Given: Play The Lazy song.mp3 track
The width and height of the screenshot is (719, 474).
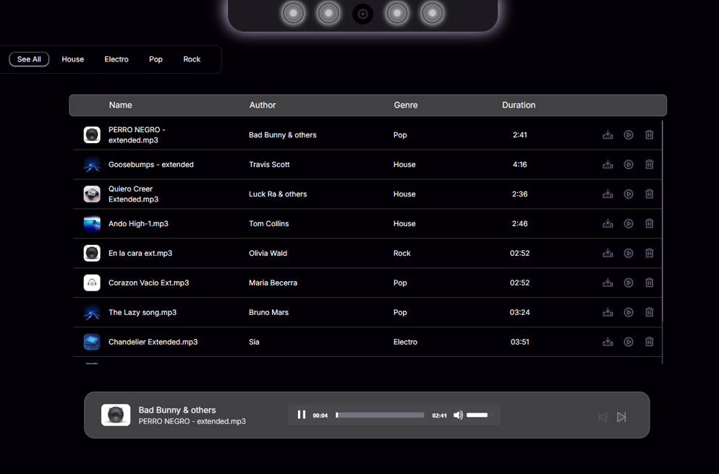Looking at the screenshot, I should (x=629, y=313).
